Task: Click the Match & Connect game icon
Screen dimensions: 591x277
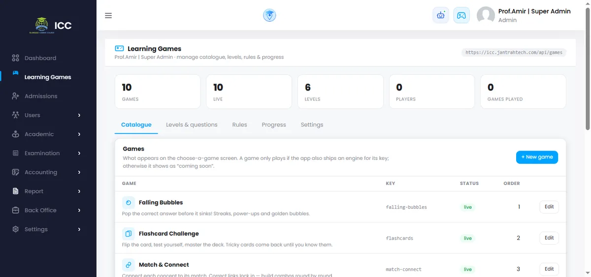Action: click(129, 265)
